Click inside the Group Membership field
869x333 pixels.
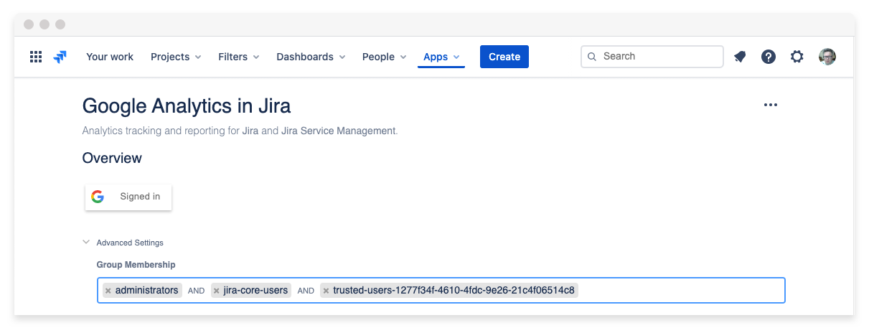441,291
